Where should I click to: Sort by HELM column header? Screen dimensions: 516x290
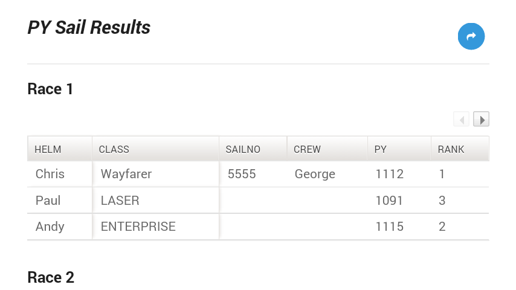point(48,149)
